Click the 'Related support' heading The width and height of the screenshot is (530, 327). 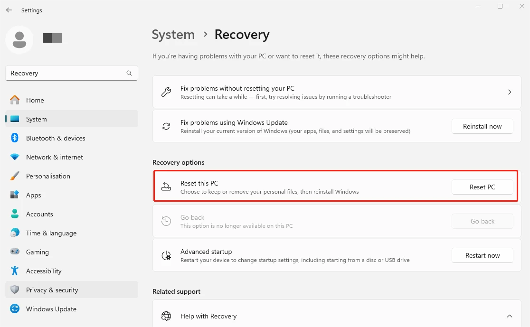(177, 291)
